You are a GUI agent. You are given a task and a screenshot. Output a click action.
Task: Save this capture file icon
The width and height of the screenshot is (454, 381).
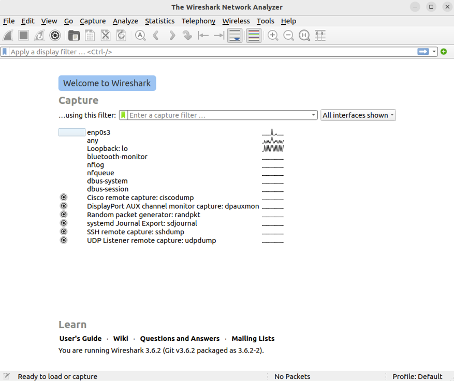(90, 36)
